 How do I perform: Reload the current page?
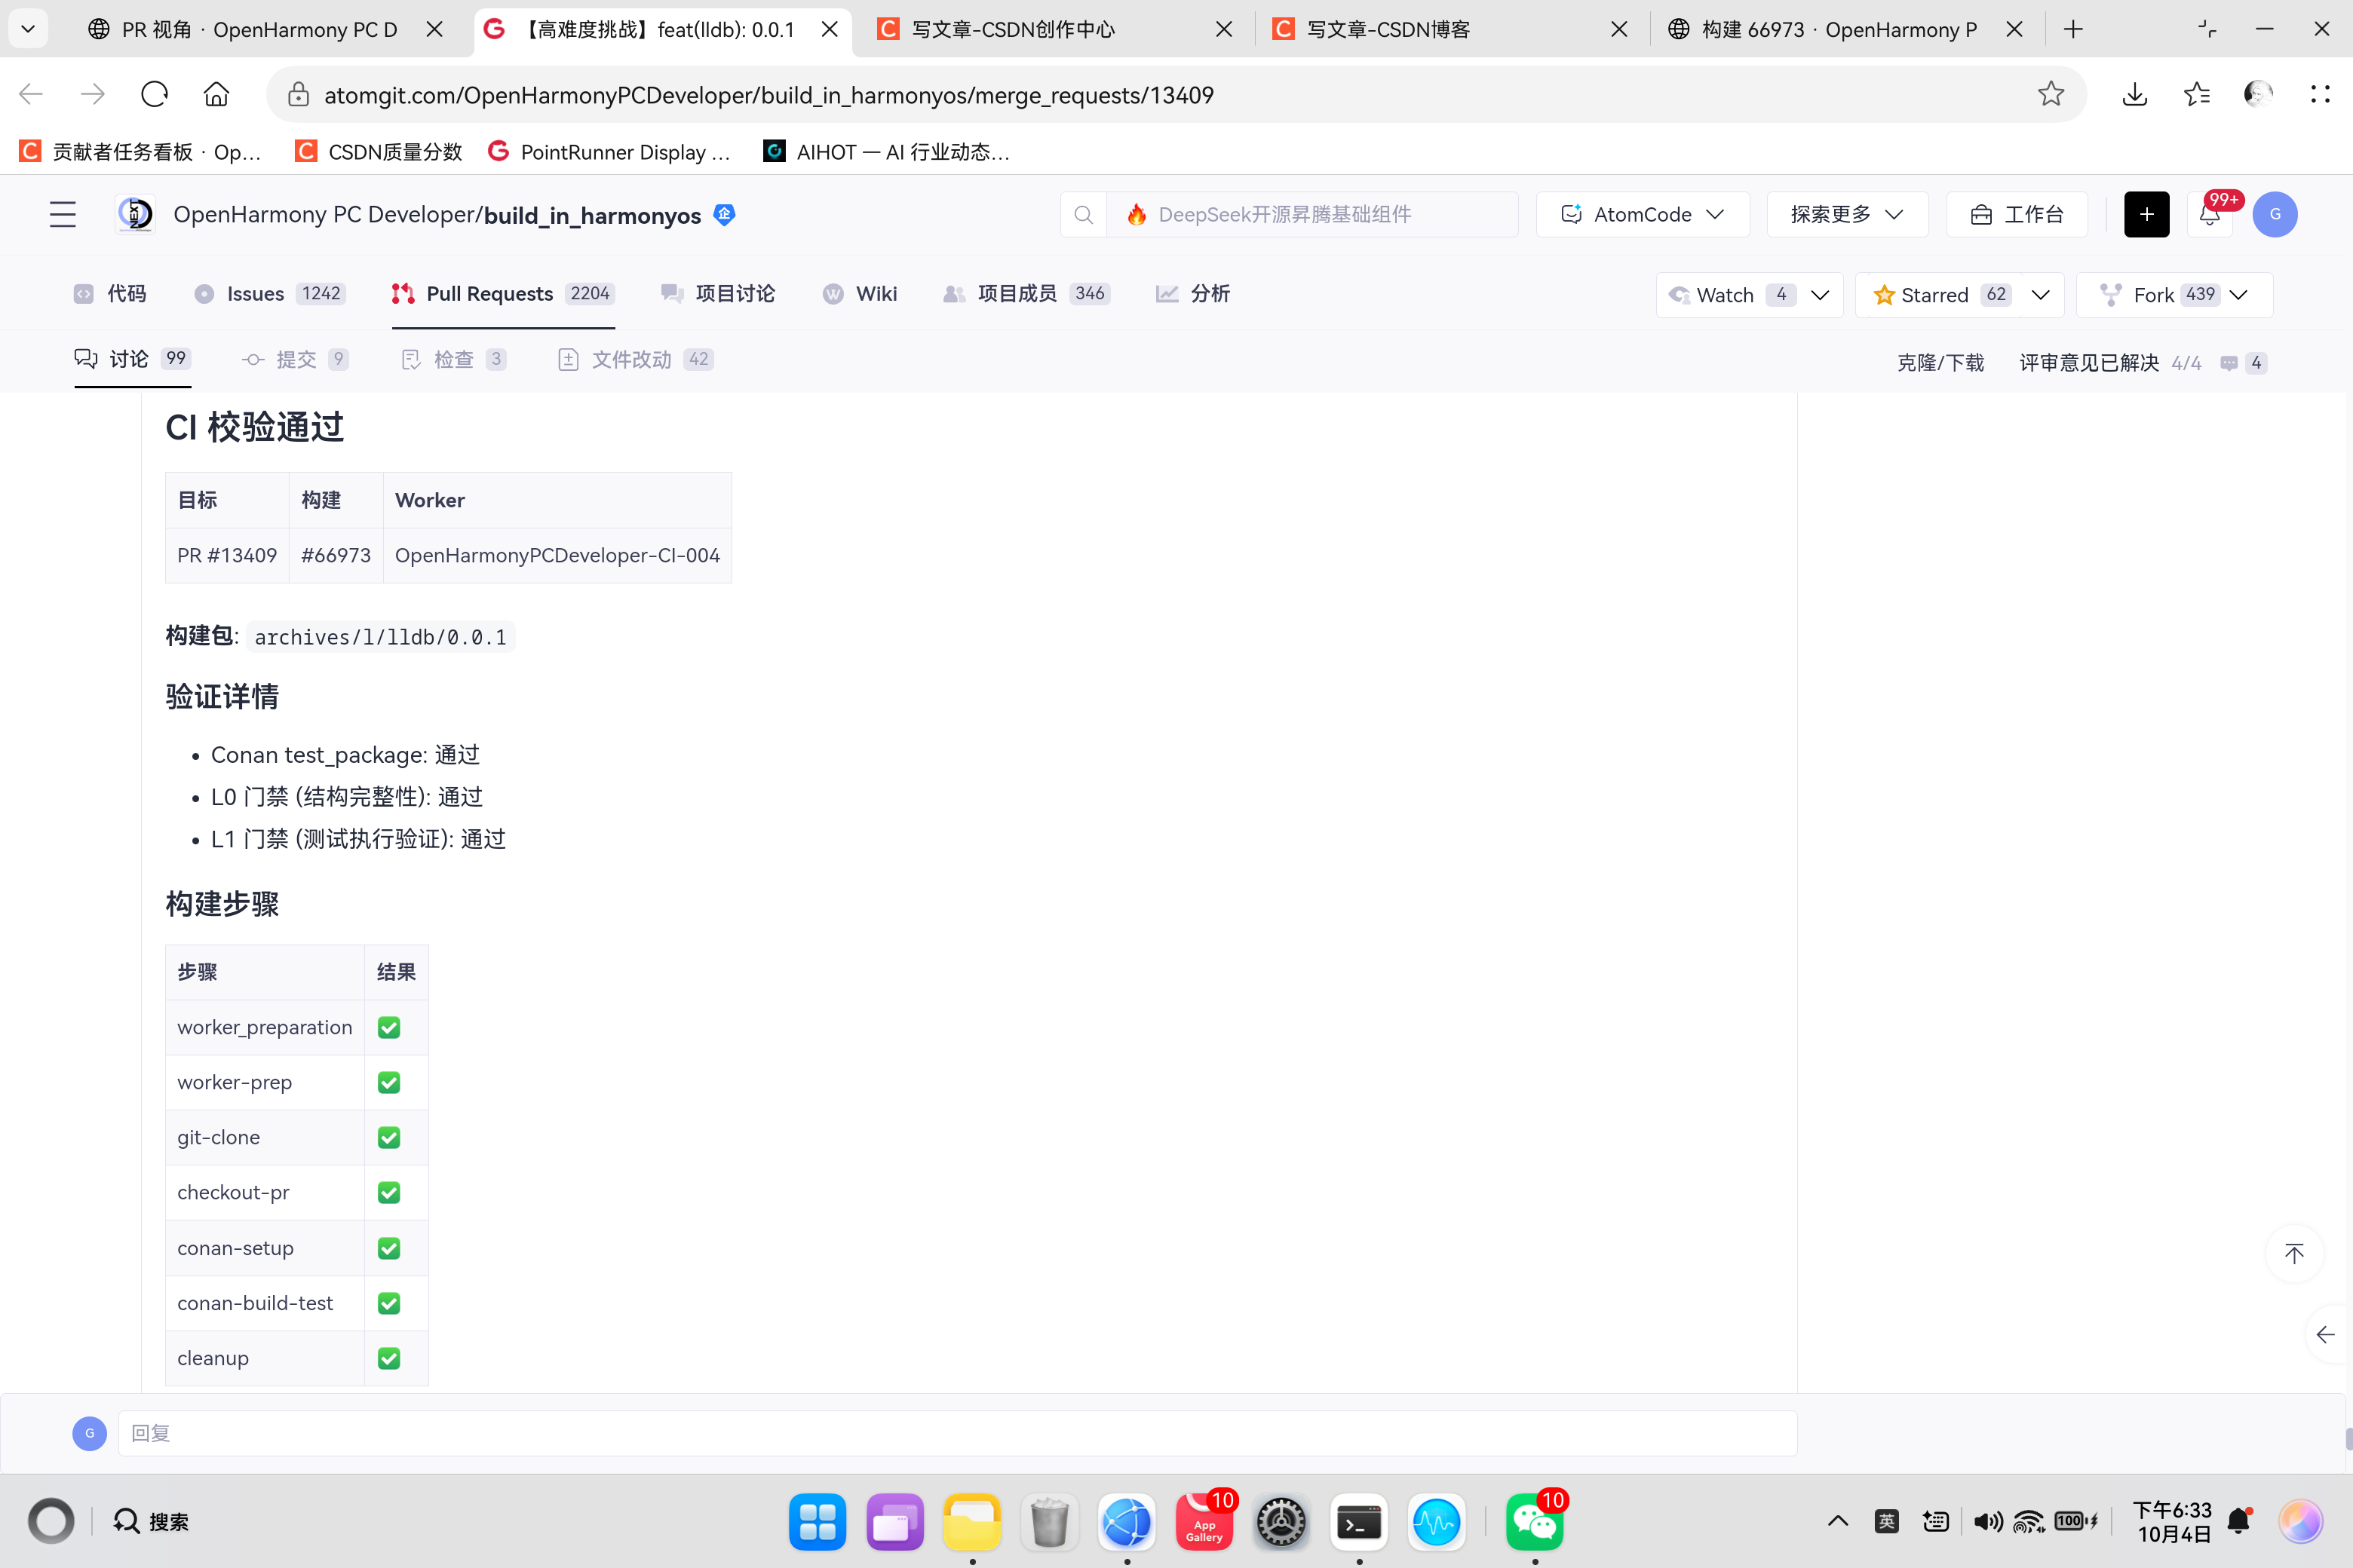(154, 95)
